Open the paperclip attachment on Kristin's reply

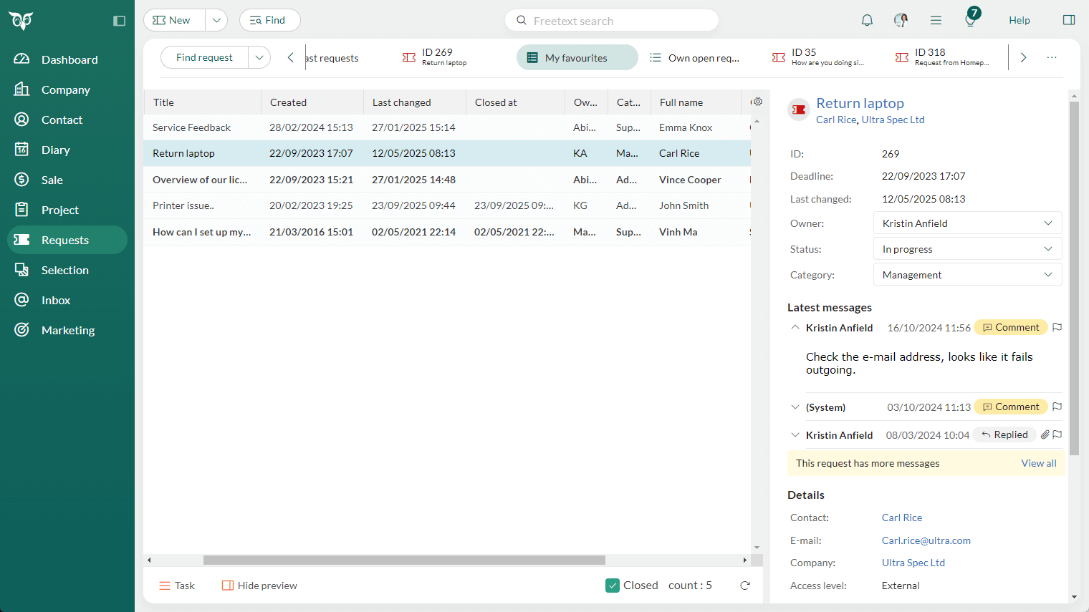tap(1045, 434)
